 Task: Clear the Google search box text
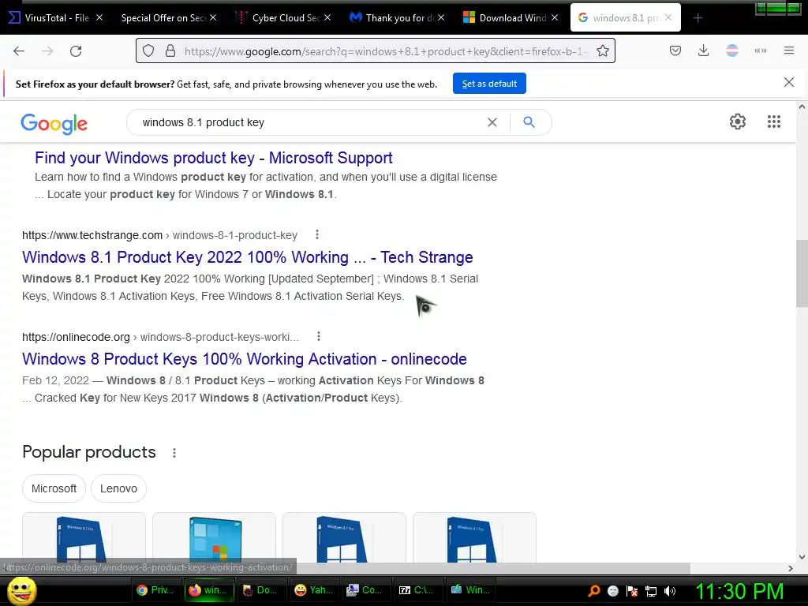[x=492, y=122]
